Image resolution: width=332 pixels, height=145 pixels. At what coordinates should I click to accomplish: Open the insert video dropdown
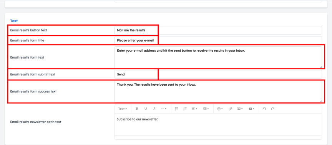click(251, 109)
